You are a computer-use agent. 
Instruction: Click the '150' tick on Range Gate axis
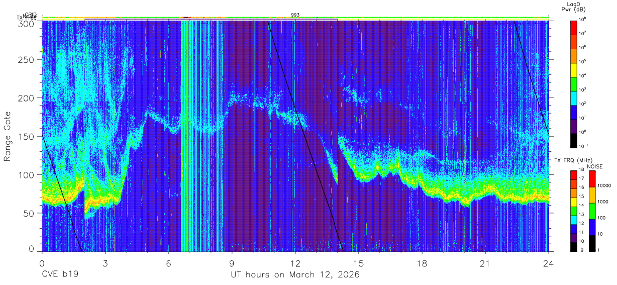pos(27,136)
